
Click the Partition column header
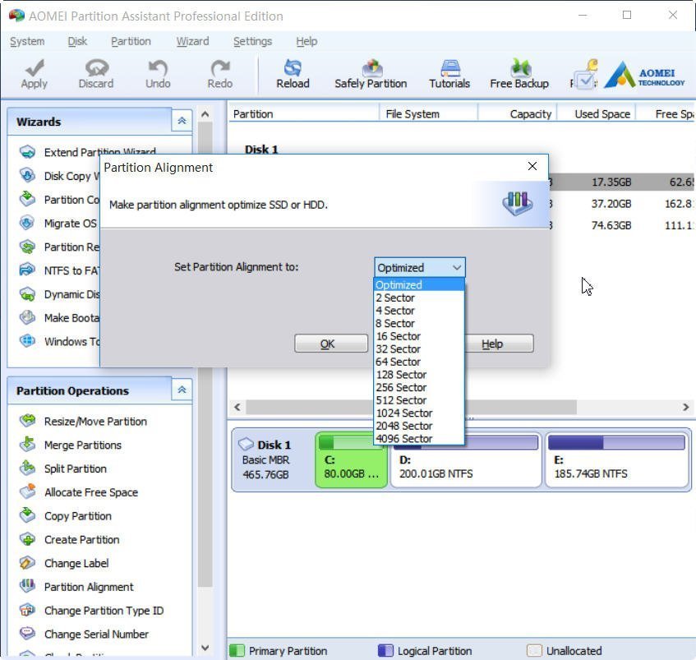tap(304, 114)
